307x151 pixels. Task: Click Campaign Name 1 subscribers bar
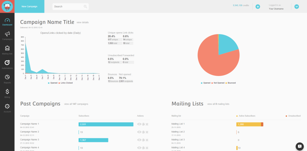point(106,124)
